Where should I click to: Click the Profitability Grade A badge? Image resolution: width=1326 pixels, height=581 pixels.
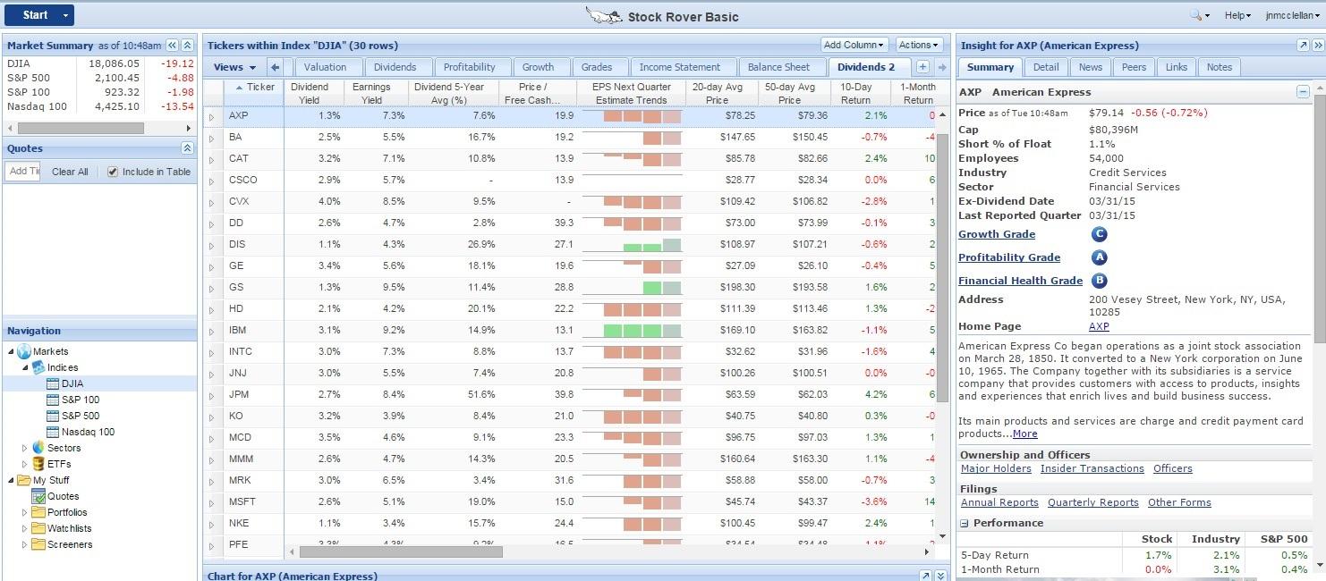pos(1100,257)
